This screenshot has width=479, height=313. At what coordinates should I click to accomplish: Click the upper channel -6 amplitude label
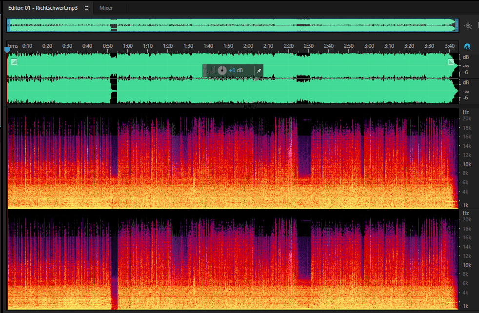(465, 72)
